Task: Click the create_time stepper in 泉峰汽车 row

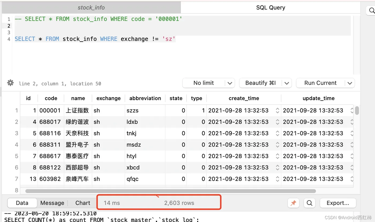Action: [x=277, y=179]
